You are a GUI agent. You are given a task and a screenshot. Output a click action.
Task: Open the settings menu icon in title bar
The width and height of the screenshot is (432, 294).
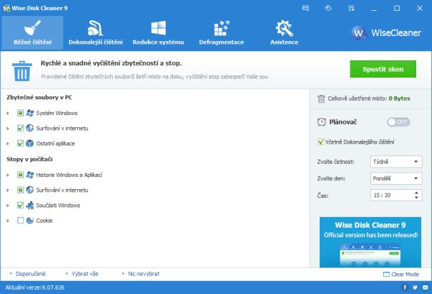click(x=351, y=8)
